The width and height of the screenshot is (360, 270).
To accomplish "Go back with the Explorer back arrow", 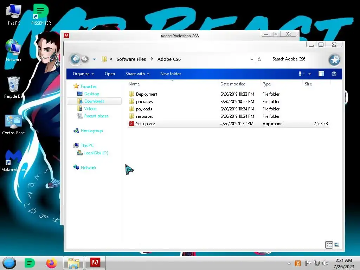I will 75,59.
